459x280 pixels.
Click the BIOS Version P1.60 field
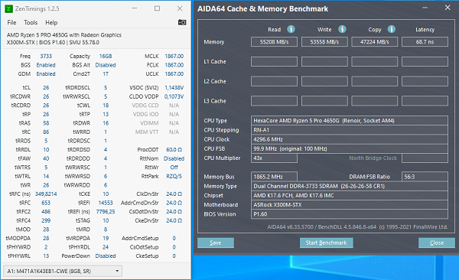tap(350, 214)
